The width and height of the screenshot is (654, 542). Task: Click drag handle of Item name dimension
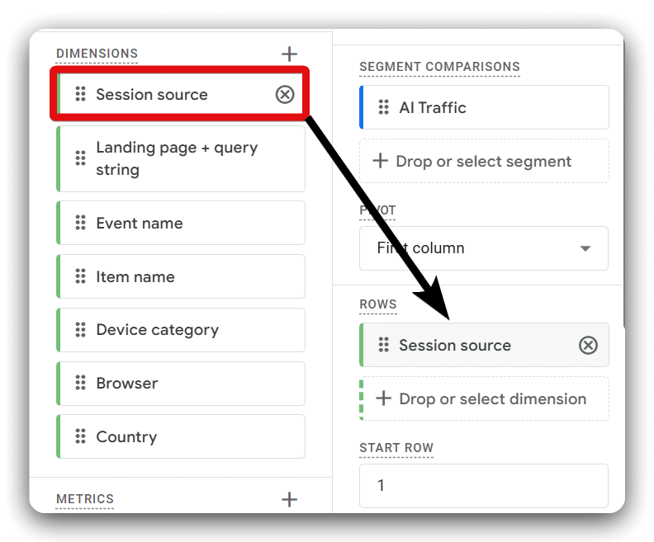click(80, 277)
